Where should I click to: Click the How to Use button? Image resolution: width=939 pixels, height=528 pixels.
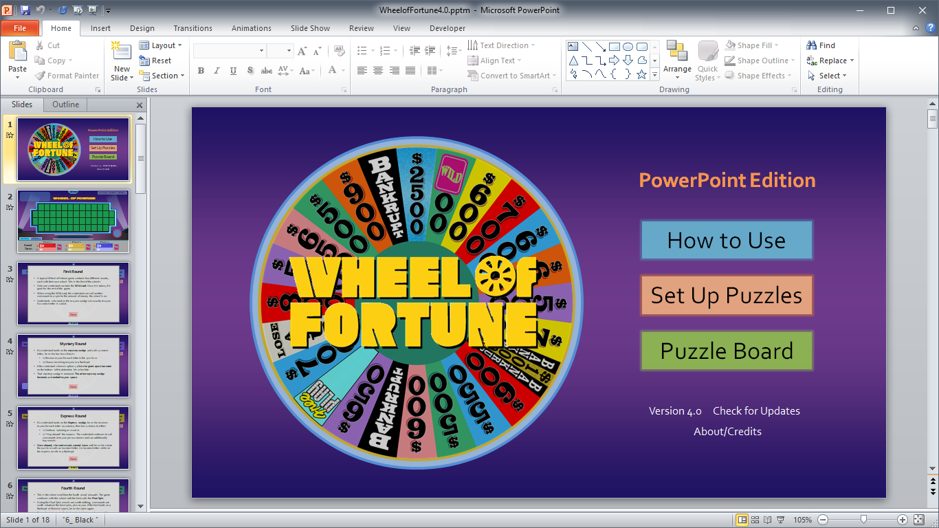tap(727, 241)
